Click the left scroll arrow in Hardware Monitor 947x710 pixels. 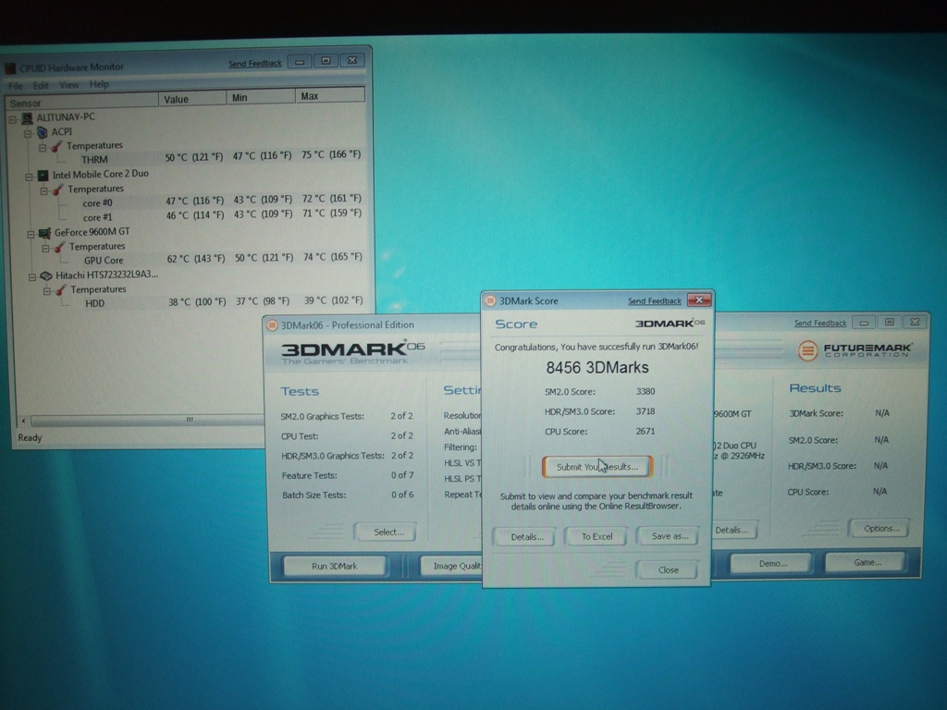point(23,421)
